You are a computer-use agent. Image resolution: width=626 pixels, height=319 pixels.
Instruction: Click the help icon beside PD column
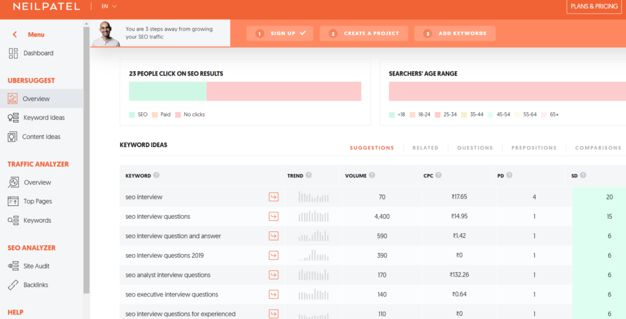coord(509,175)
